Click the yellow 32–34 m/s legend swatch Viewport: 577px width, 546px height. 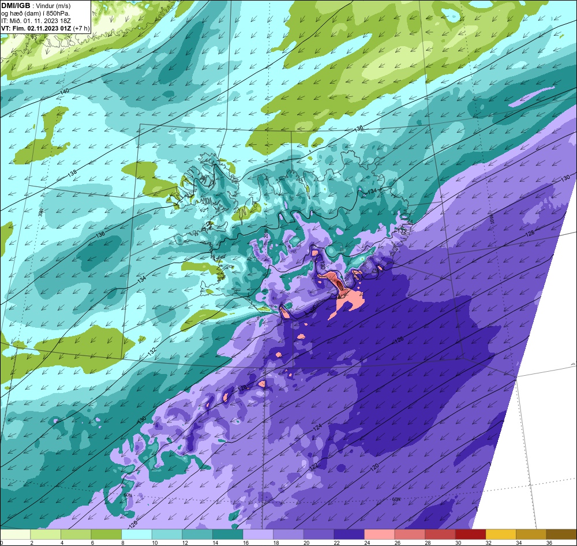501,534
